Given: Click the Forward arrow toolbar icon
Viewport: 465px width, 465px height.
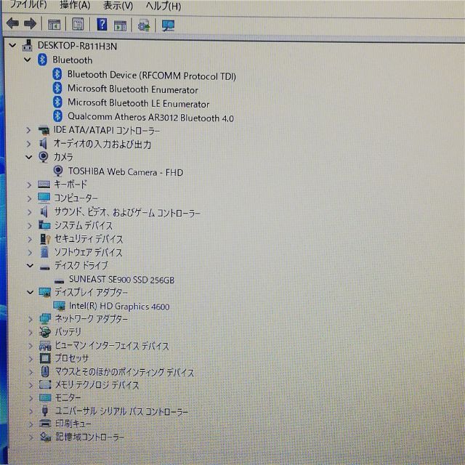Looking at the screenshot, I should [x=30, y=24].
